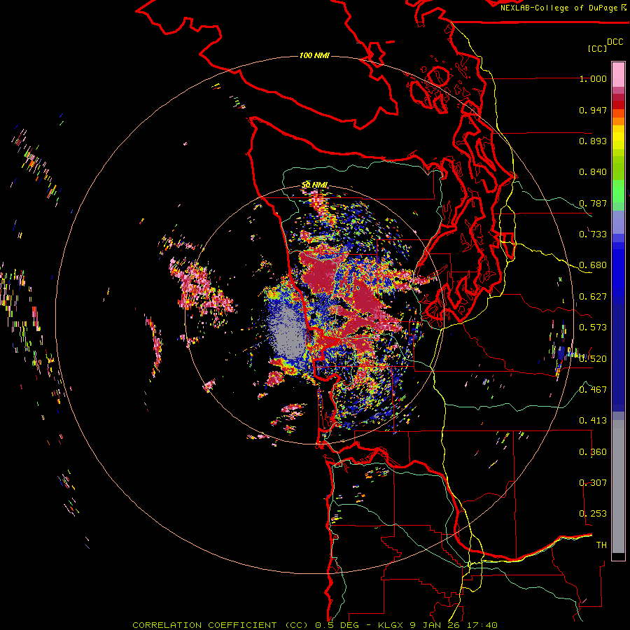Click the 0.467 scale value
This screenshot has height=630, width=630.
pyautogui.click(x=593, y=390)
